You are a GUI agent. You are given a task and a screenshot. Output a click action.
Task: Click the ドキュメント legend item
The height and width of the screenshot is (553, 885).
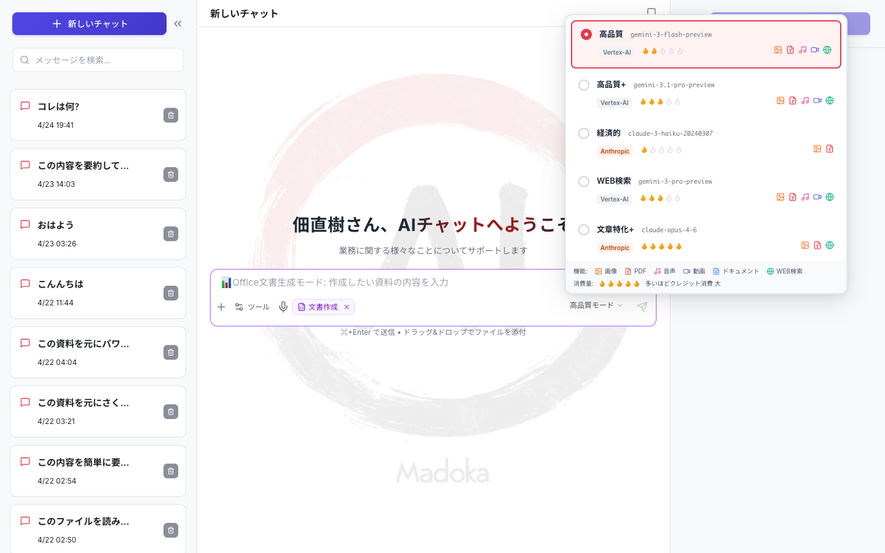click(x=736, y=271)
